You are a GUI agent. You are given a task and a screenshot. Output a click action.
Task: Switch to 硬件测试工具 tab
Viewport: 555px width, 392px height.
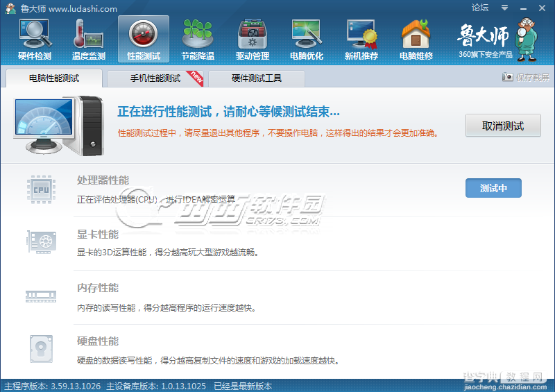click(257, 78)
